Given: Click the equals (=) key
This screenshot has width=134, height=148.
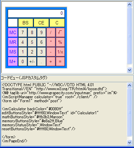Looking at the screenshot, I should pyautogui.click(x=60, y=61).
